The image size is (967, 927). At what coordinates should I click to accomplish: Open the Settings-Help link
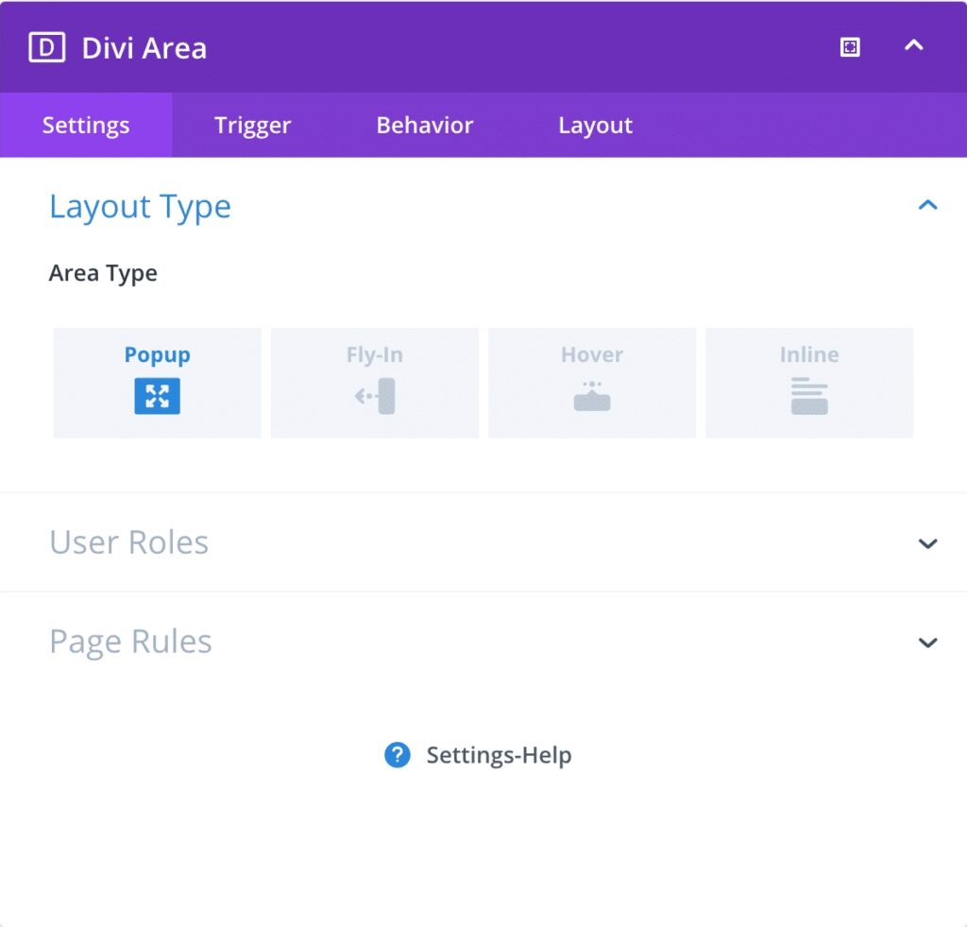[499, 755]
